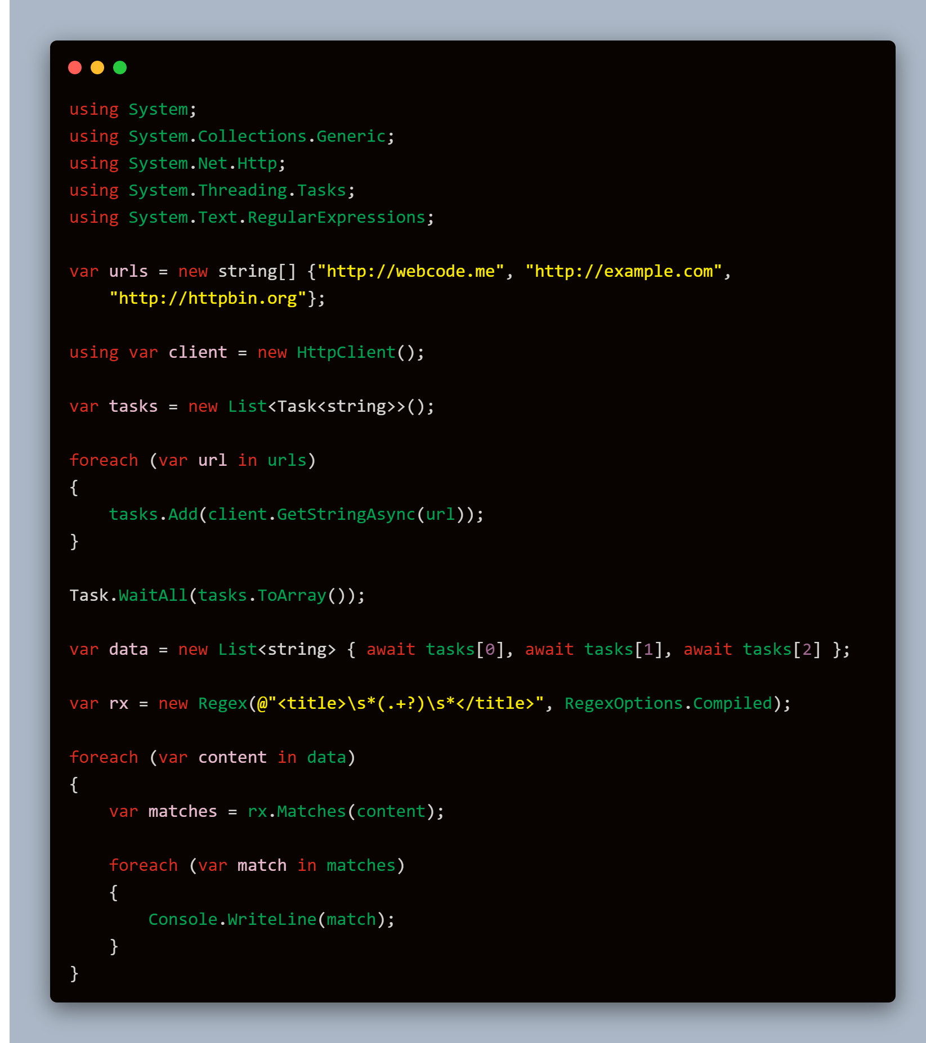Viewport: 926px width, 1043px height.
Task: Click 'var matches' variable declaration
Action: tap(163, 811)
